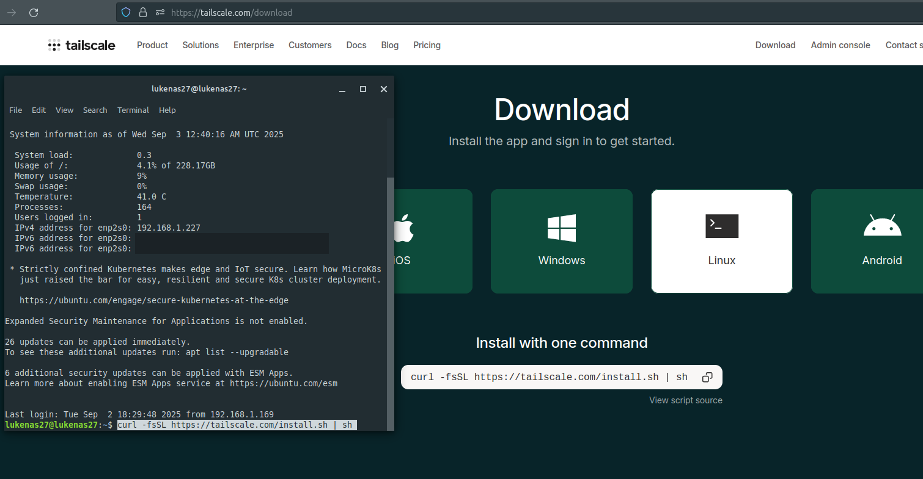
Task: Open the Pricing page link
Action: 427,45
